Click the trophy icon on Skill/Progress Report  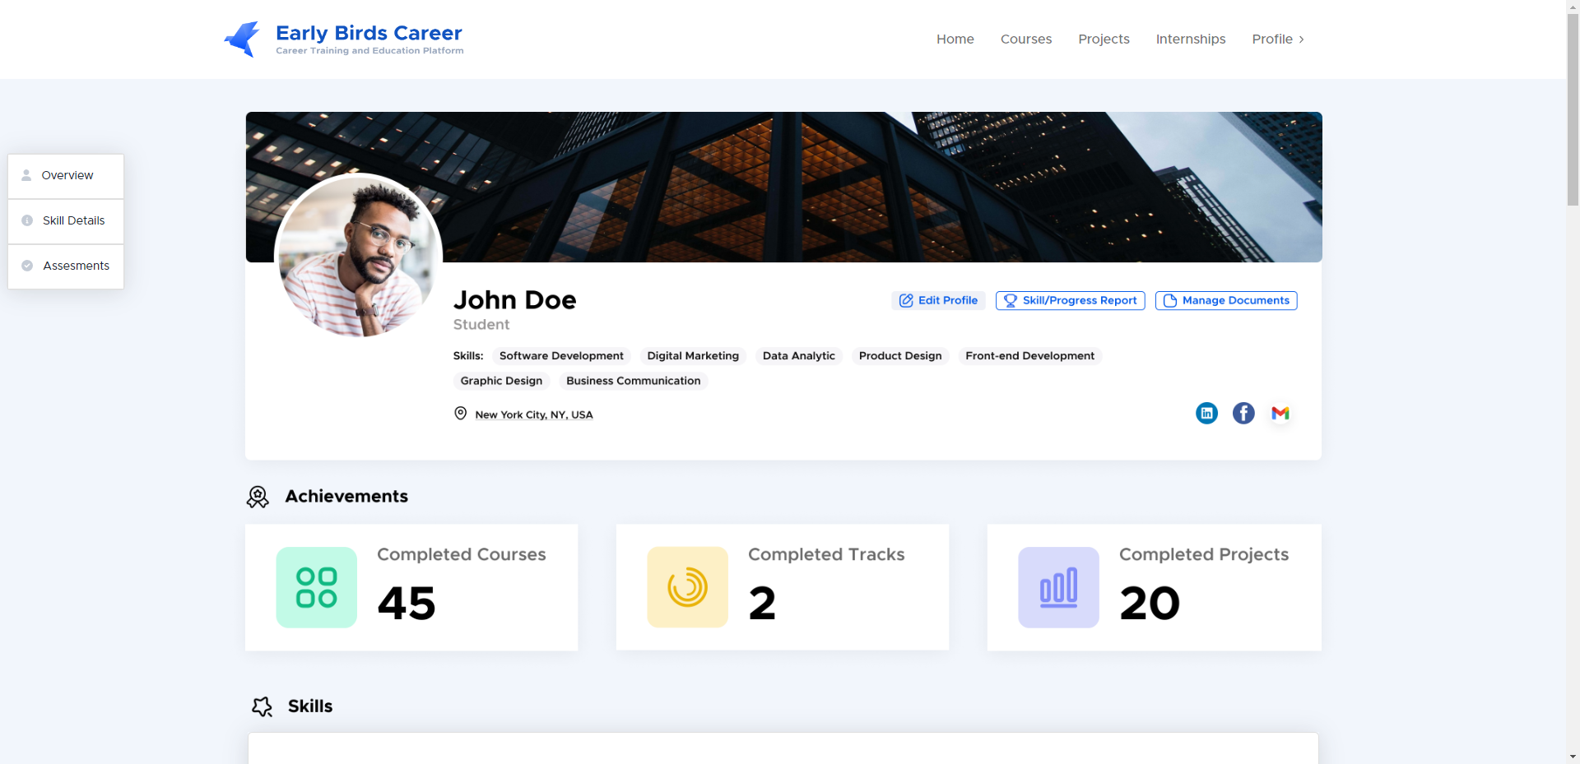1011,301
